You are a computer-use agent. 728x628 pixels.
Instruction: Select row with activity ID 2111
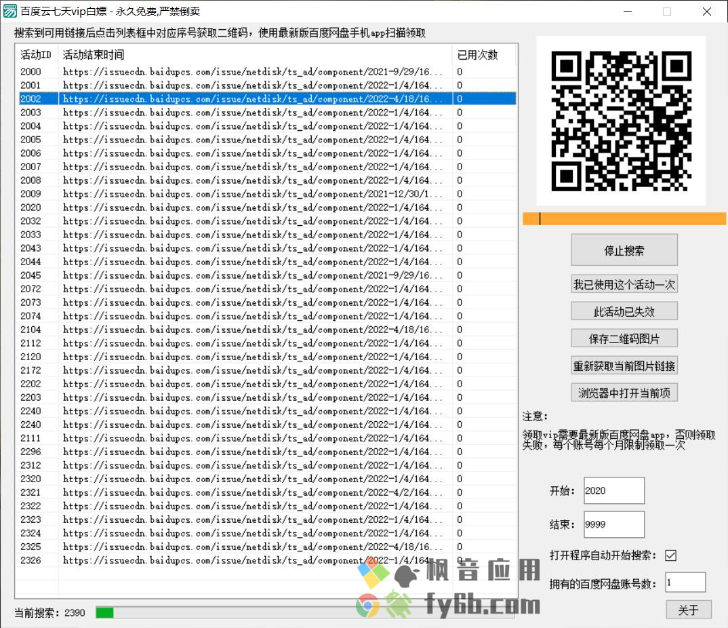point(267,438)
